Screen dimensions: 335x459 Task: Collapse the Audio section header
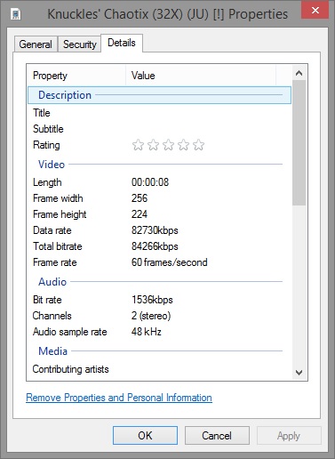click(x=159, y=282)
